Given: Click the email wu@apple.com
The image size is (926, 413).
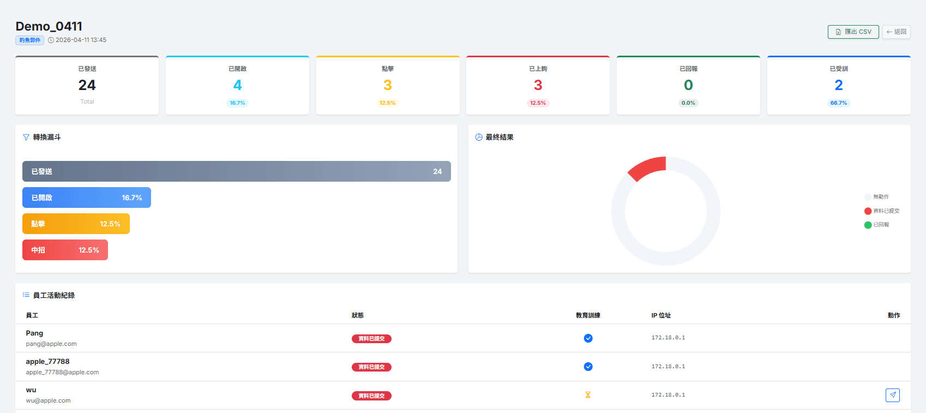Looking at the screenshot, I should click(48, 401).
